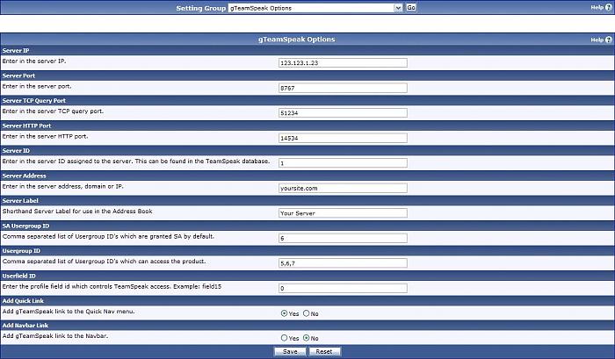Image resolution: width=615 pixels, height=359 pixels.
Task: Click the Server HTTP Port field
Action: [x=342, y=138]
